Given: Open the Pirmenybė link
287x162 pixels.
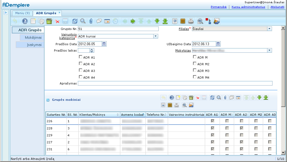Looking at the screenshot, I should 219,7.
